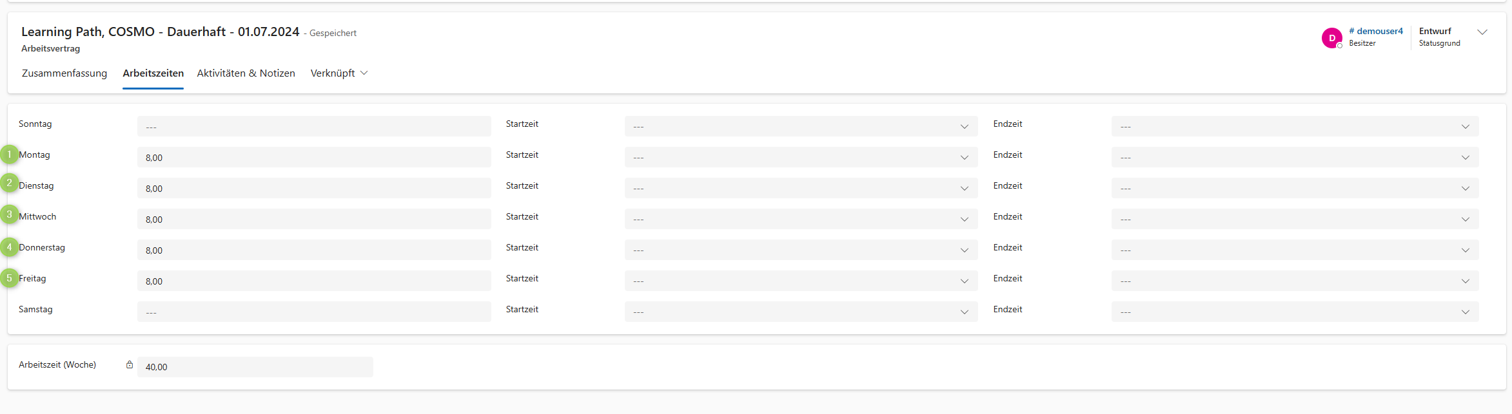This screenshot has height=414, width=1512.
Task: Open the Montag Endzeit dropdown
Action: click(1295, 158)
